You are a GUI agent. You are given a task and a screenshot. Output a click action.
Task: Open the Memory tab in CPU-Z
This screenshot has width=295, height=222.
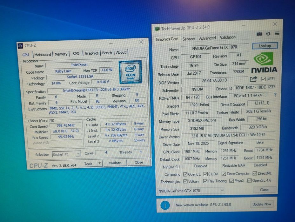point(61,54)
